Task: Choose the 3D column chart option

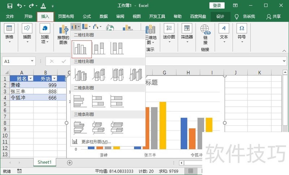Action: point(136,75)
